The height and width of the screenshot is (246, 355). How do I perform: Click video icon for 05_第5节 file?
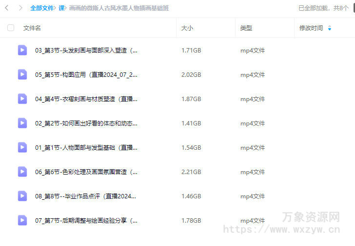click(x=22, y=74)
